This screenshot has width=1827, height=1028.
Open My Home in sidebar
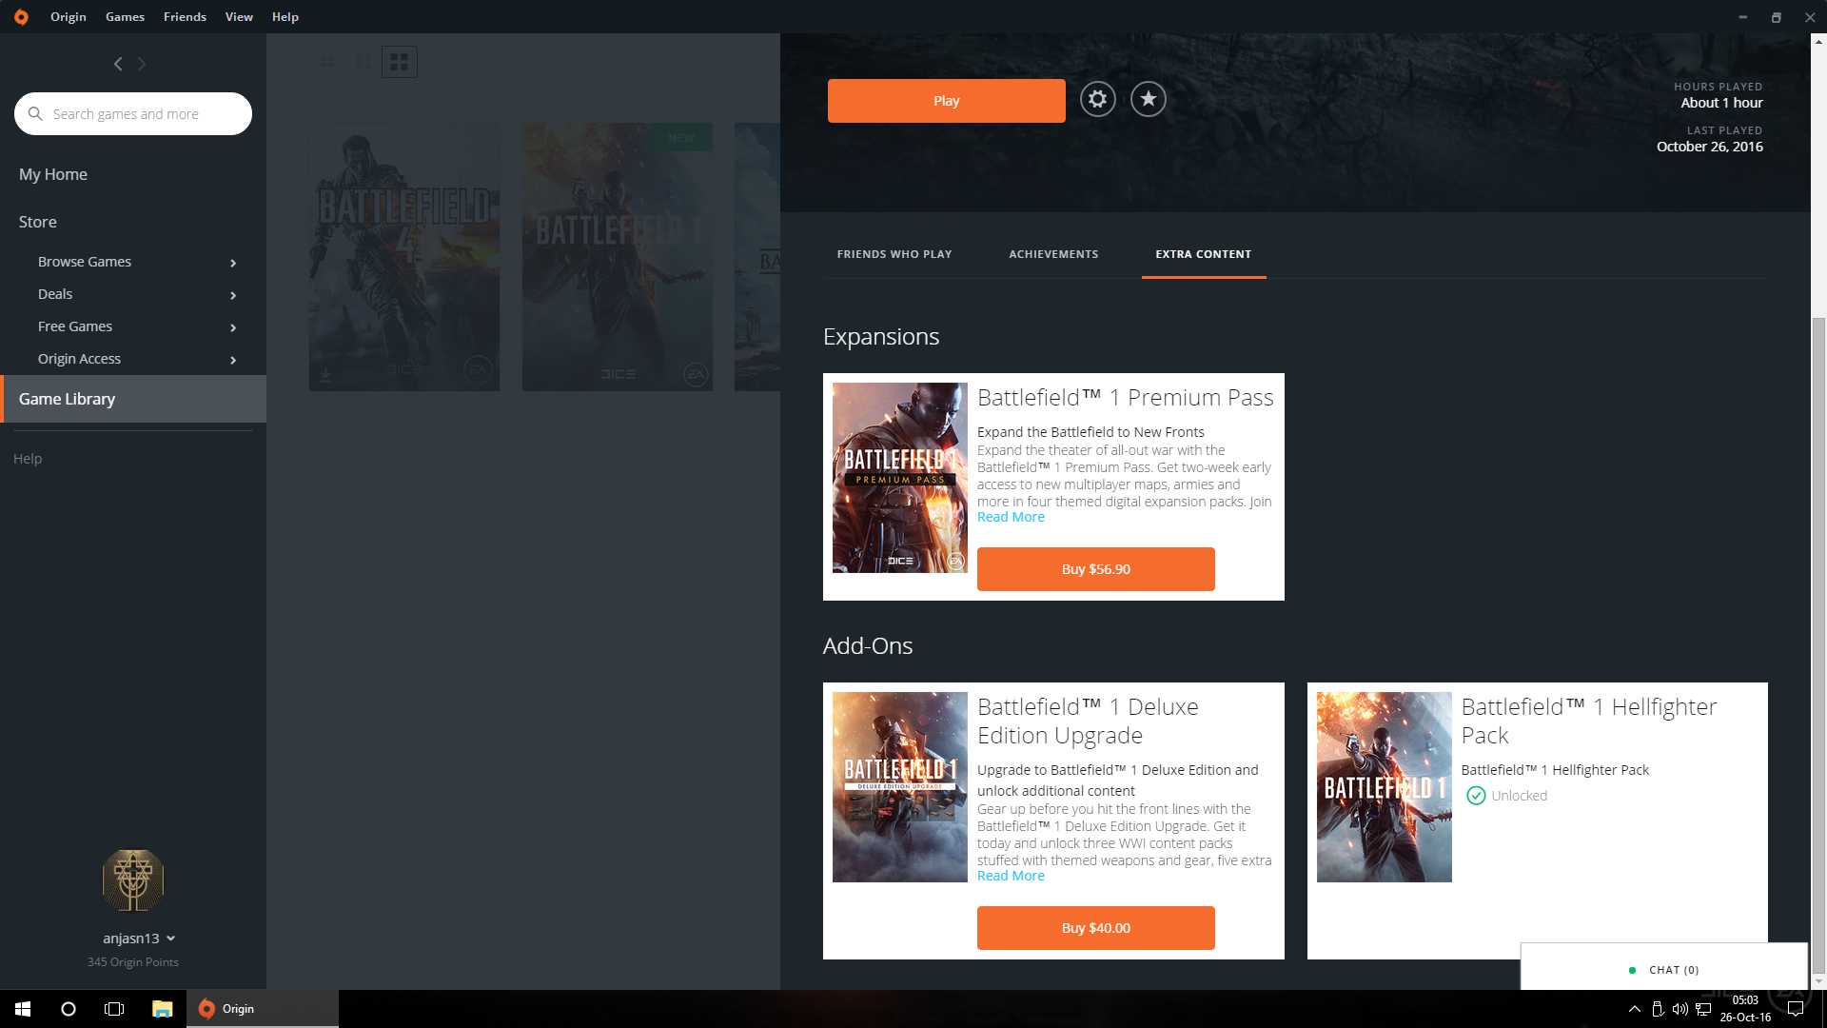(53, 174)
